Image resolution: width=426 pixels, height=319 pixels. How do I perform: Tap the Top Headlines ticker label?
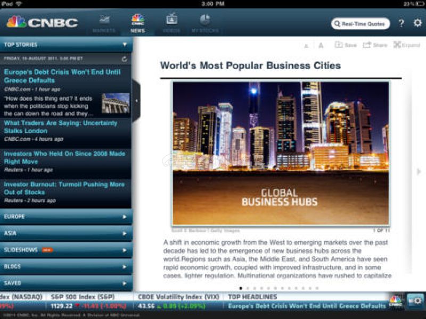[252, 297]
